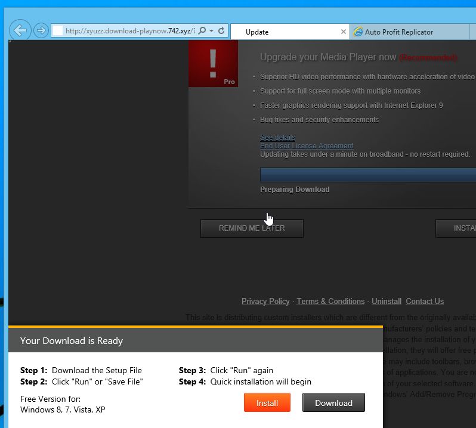The height and width of the screenshot is (428, 476).
Task: Click the INSTALL button on the right
Action: (456, 228)
